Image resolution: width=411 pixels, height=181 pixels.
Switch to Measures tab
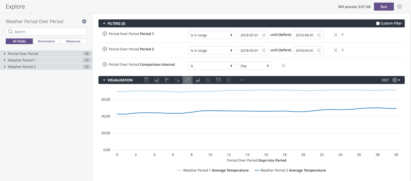73,41
